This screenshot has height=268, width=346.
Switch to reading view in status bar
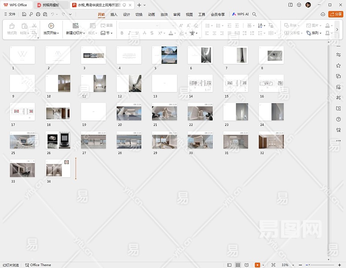click(x=246, y=265)
